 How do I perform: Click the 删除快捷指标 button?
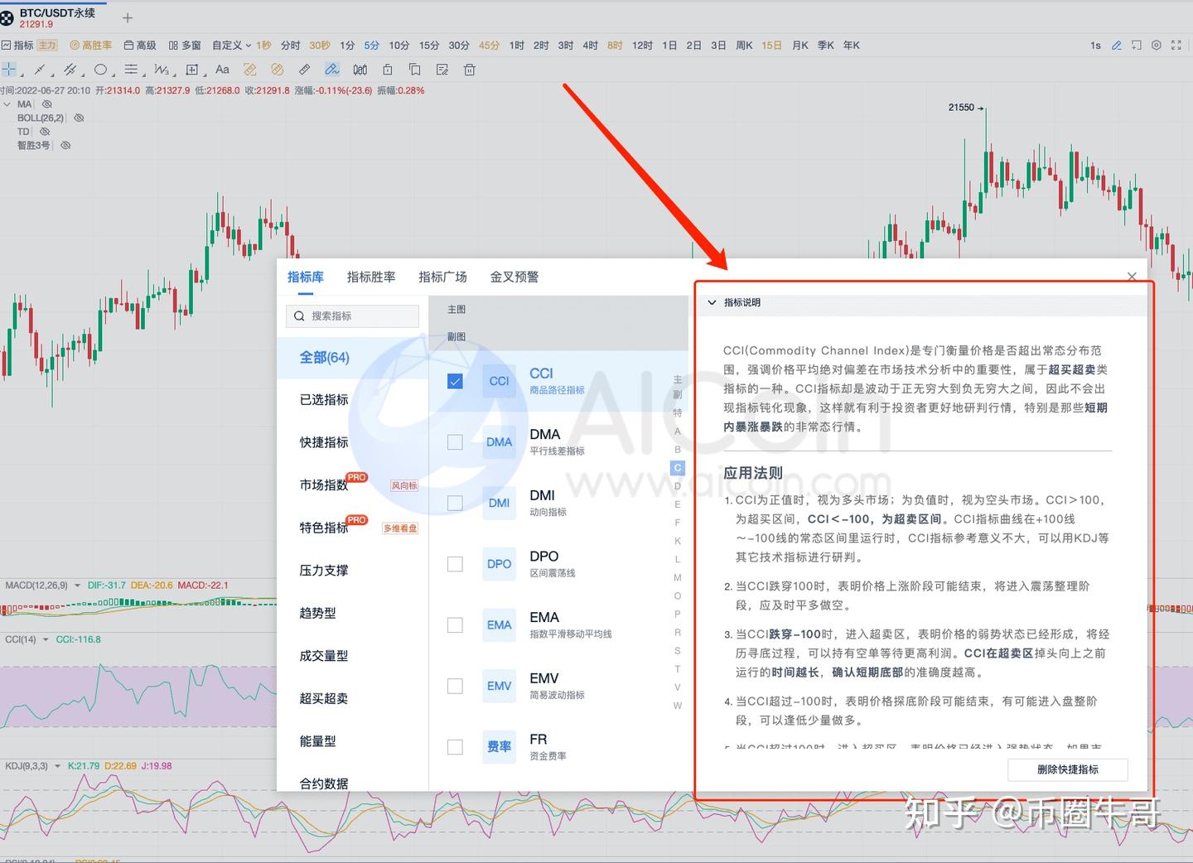click(x=1068, y=769)
